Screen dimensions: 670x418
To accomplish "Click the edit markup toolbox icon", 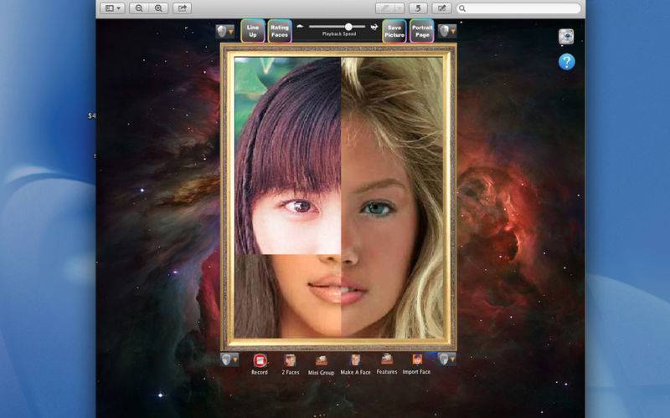I will pyautogui.click(x=442, y=8).
